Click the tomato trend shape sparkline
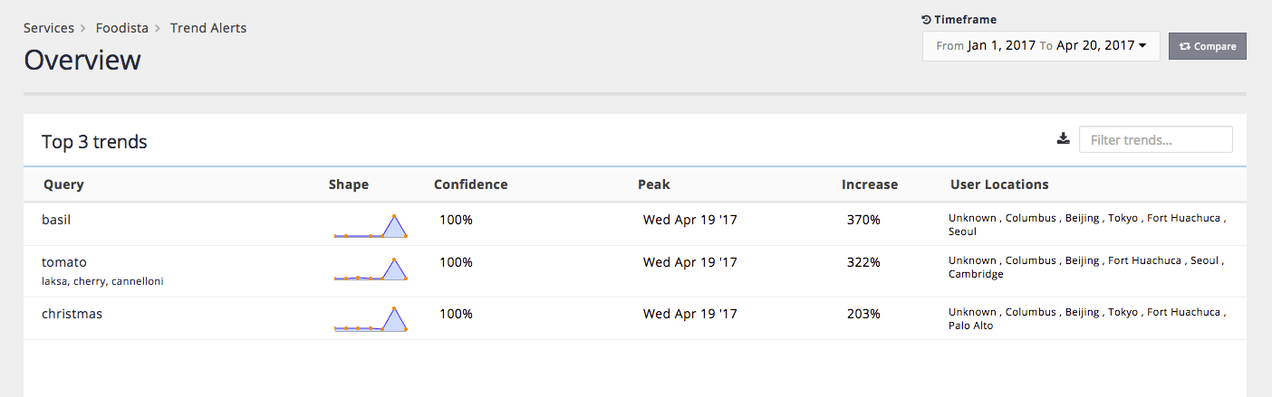The image size is (1272, 397). coord(371,269)
